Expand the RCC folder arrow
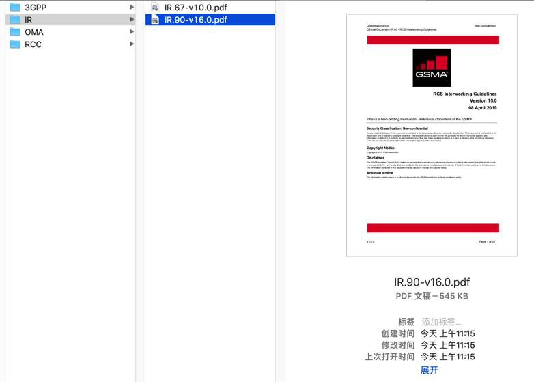Viewport: 534px width, 382px height. 132,44
